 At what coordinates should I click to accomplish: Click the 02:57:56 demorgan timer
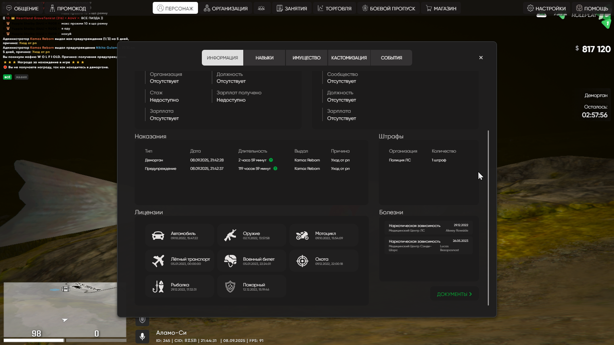[595, 115]
